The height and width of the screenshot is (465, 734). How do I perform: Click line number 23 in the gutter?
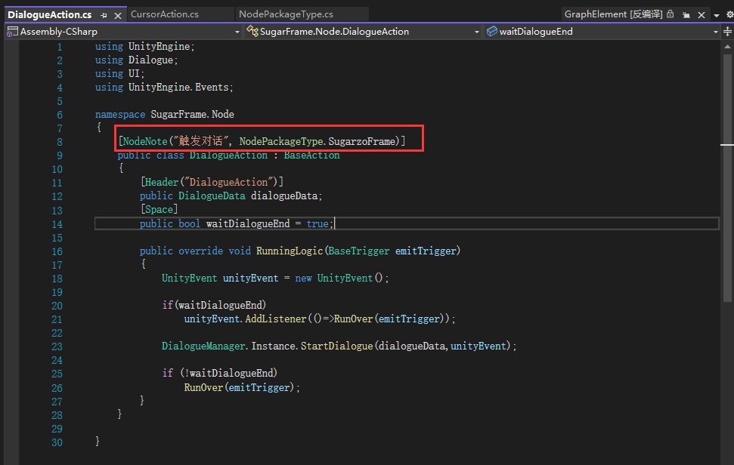point(57,346)
